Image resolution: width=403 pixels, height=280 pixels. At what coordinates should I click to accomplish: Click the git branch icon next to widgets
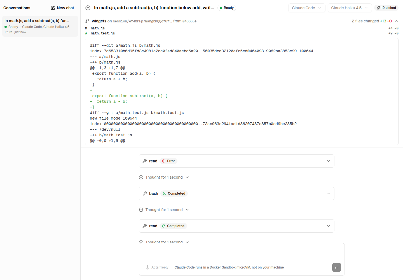pyautogui.click(x=87, y=21)
